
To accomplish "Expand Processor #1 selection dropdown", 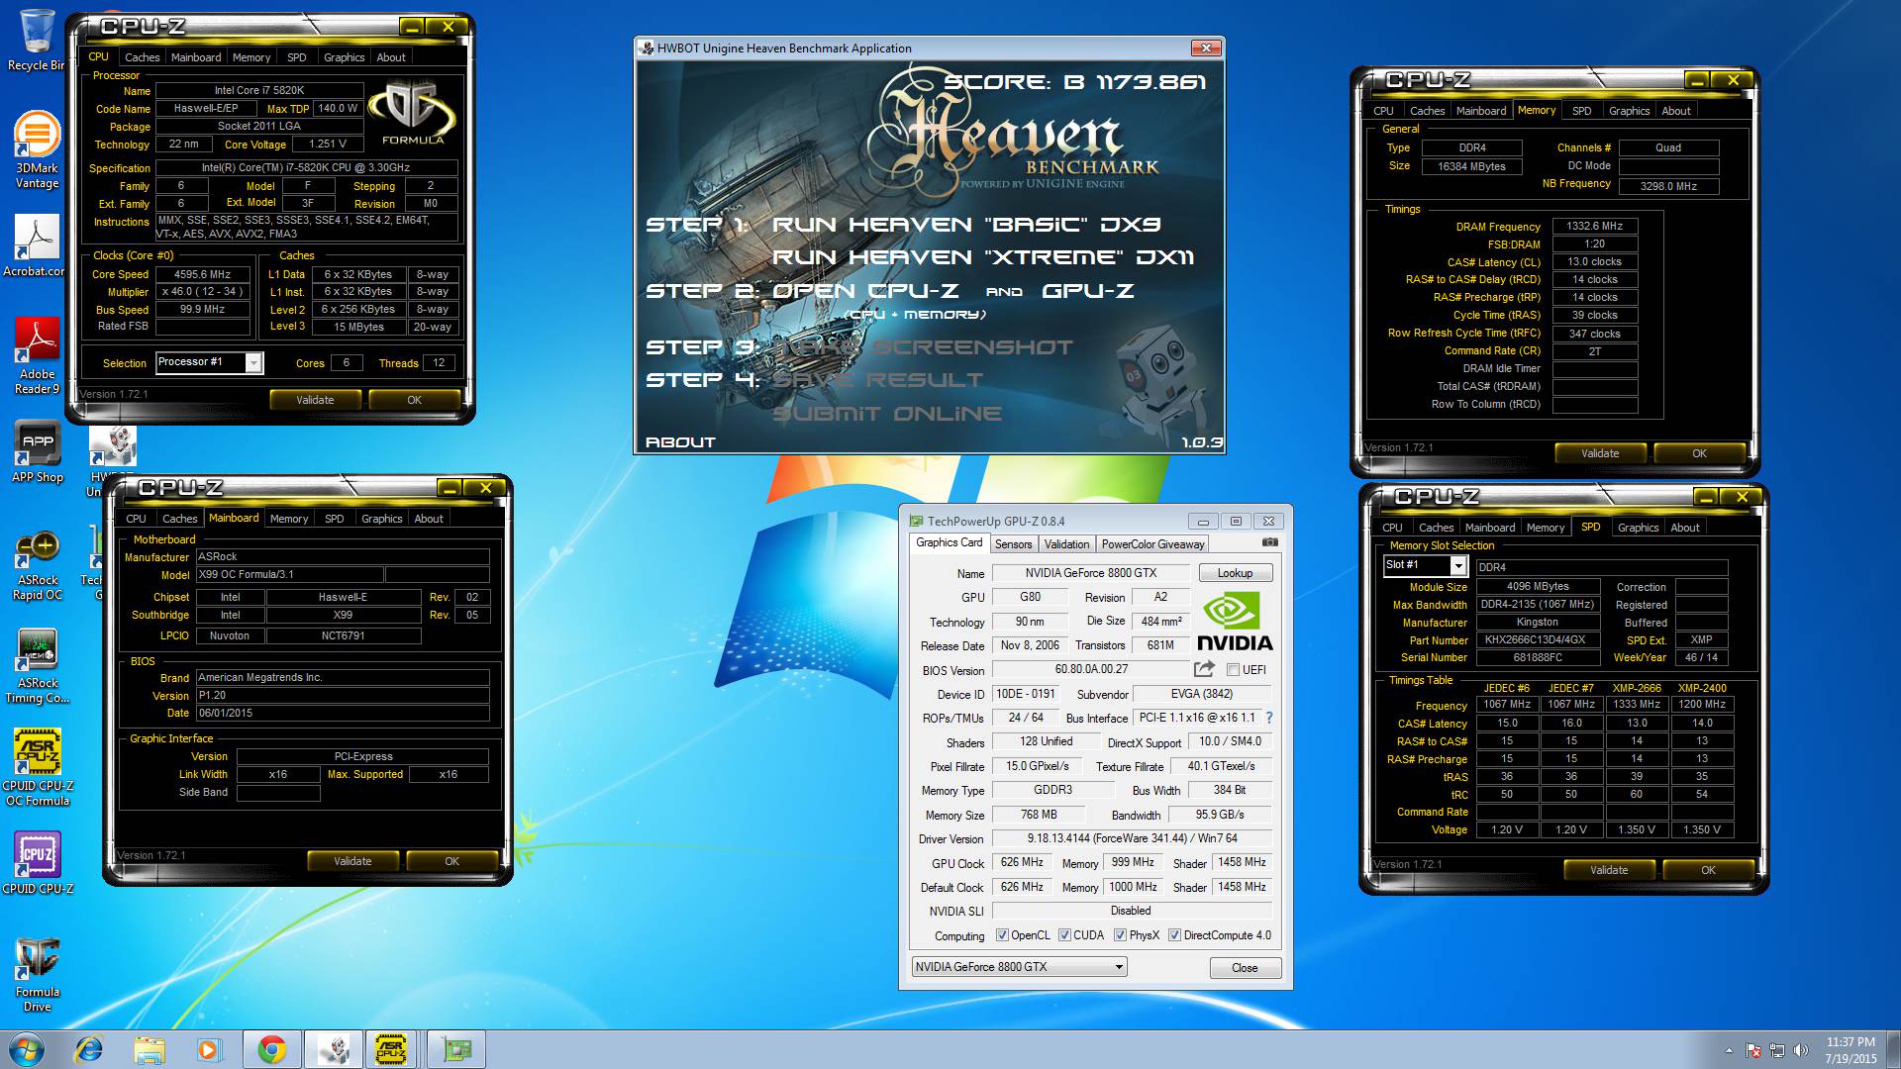I will coord(253,363).
